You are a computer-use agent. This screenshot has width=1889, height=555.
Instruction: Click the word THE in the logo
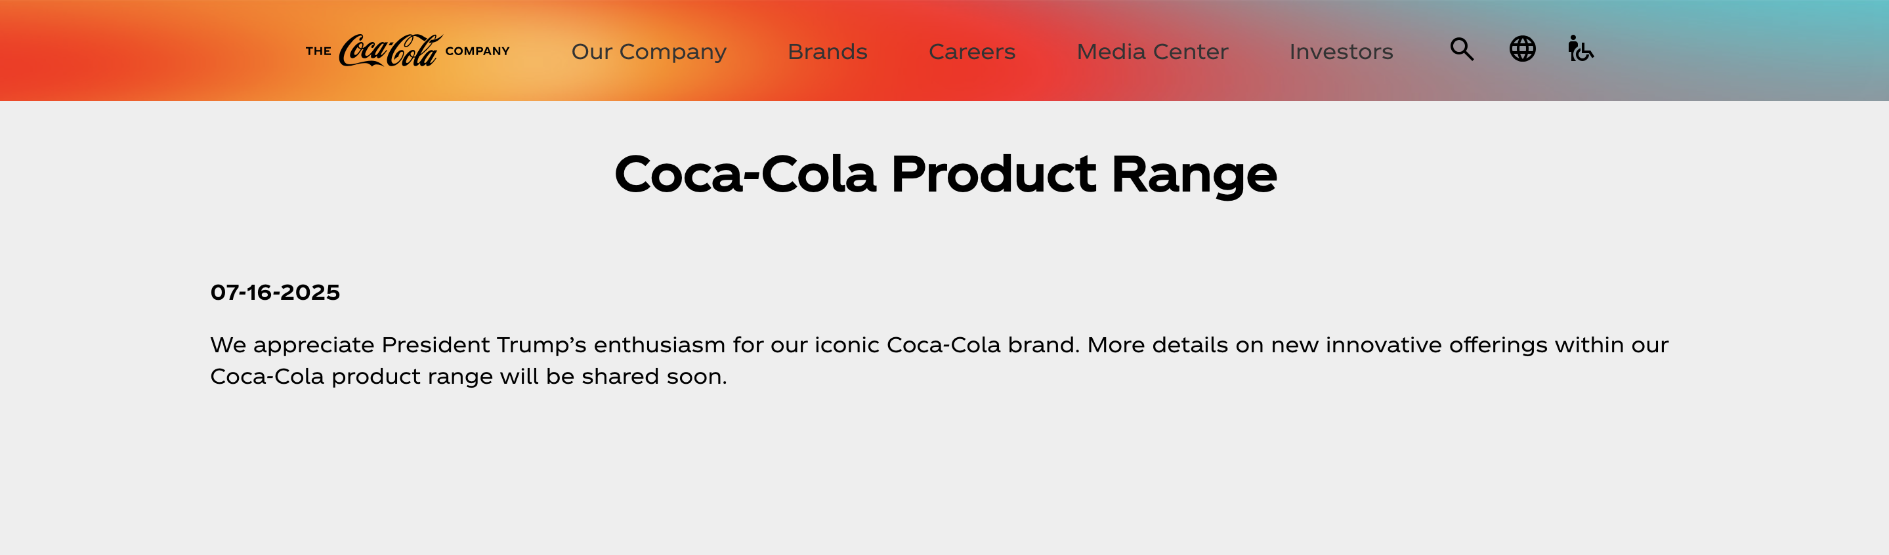click(318, 51)
